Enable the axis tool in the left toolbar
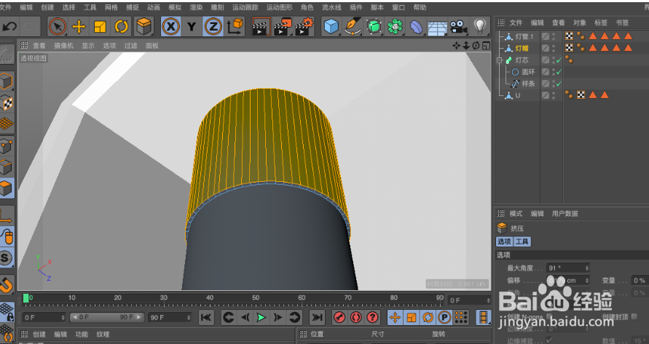The width and height of the screenshot is (649, 344). click(x=7, y=215)
